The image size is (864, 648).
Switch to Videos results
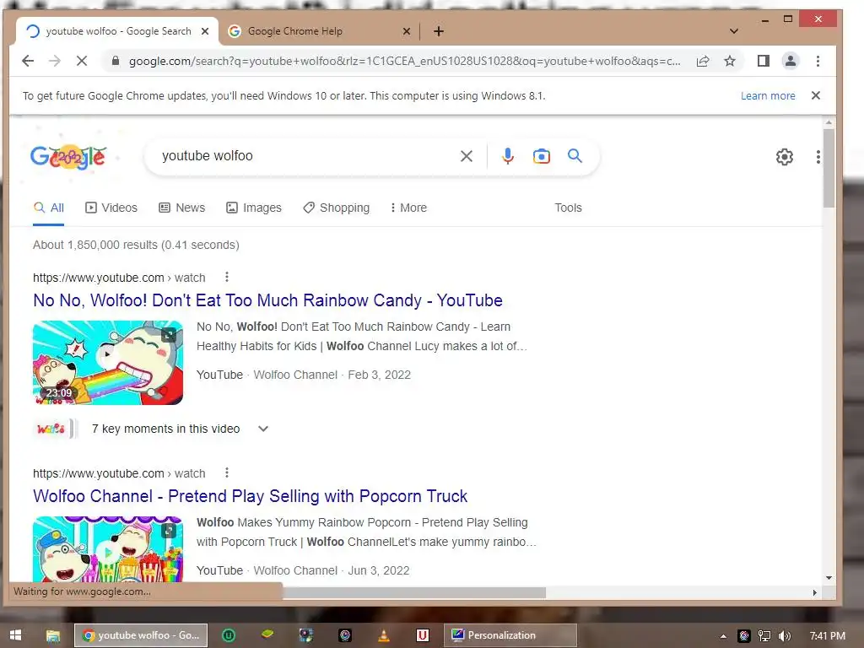(x=111, y=208)
